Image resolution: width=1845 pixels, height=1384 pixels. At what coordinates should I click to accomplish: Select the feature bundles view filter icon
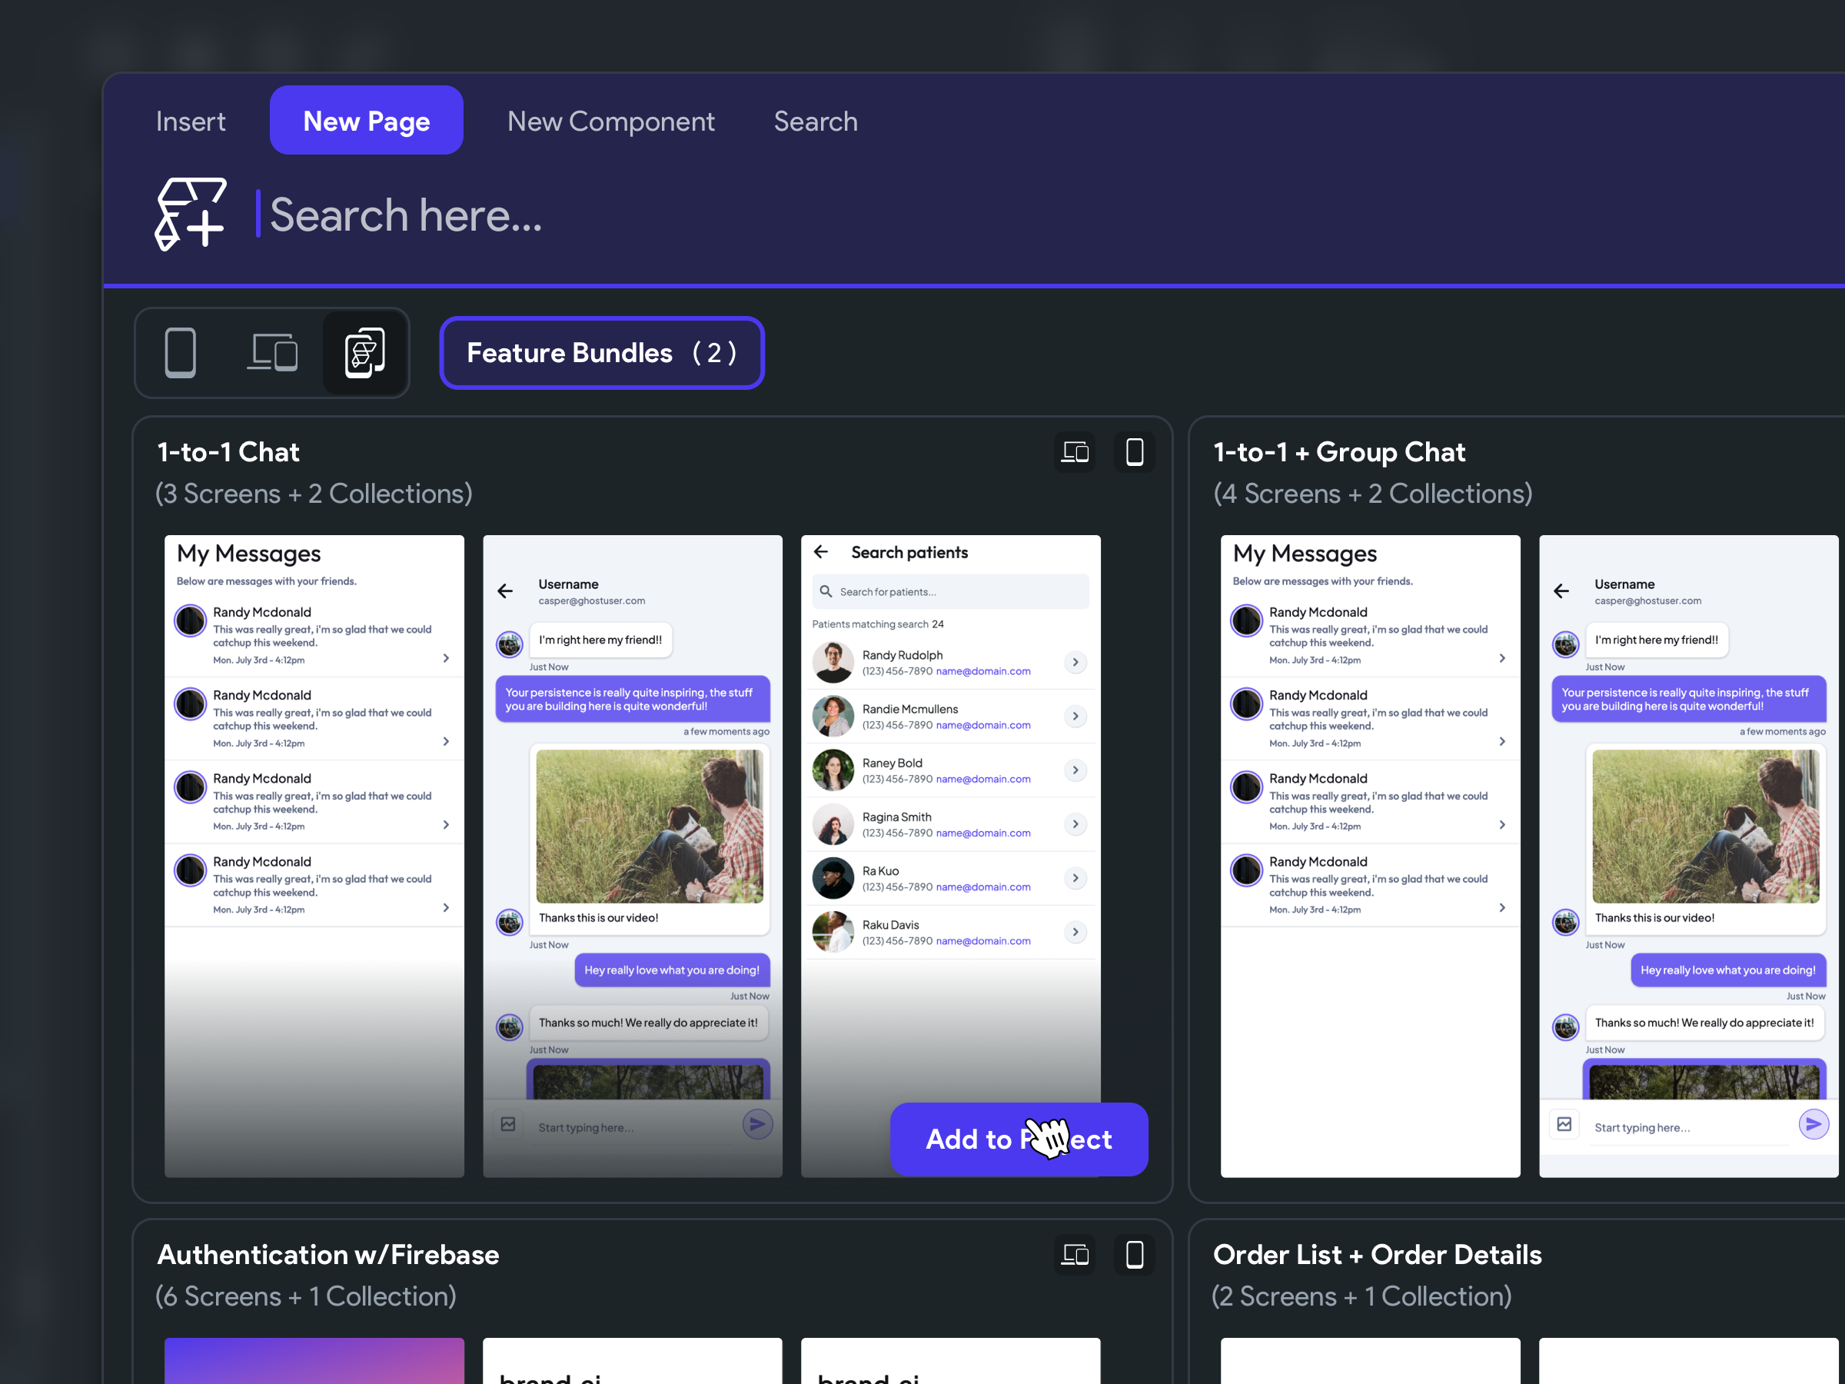pos(364,352)
